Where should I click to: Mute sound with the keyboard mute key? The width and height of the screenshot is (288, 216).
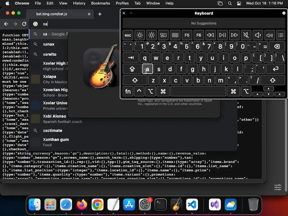coord(246,35)
